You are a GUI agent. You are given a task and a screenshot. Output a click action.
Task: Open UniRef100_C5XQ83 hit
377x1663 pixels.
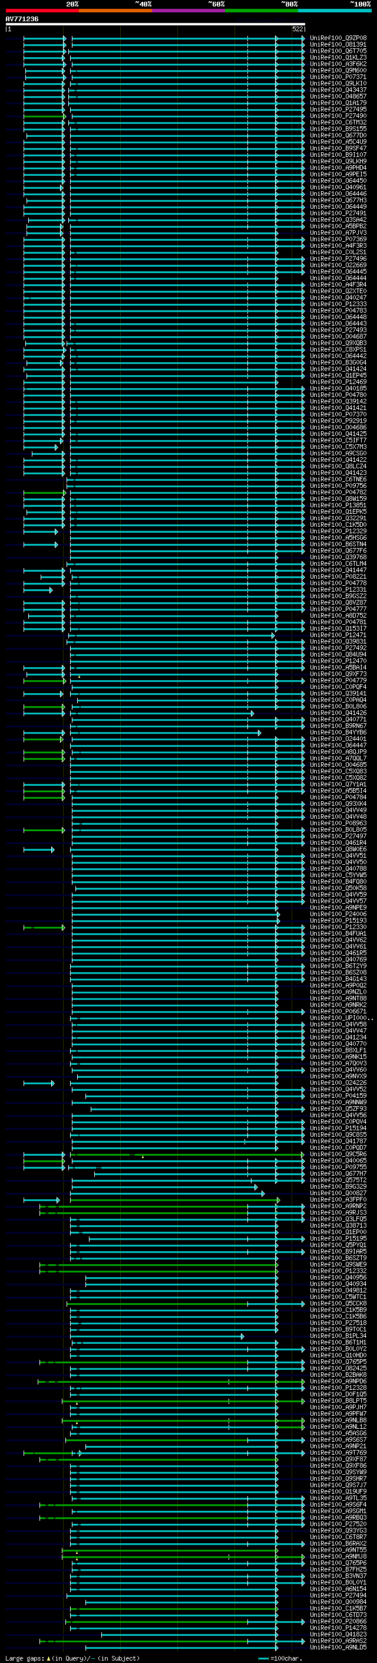(x=338, y=772)
